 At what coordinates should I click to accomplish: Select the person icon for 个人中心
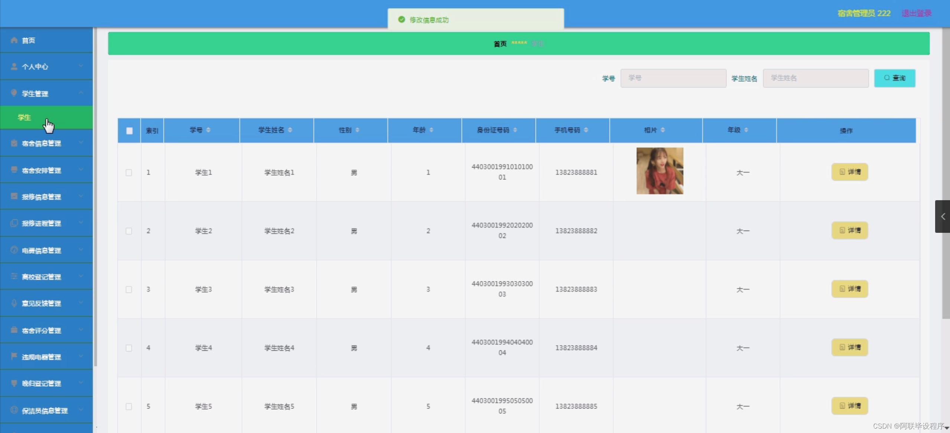pos(14,67)
